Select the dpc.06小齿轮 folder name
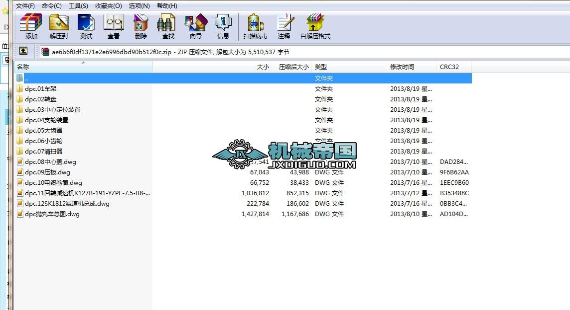The width and height of the screenshot is (570, 310). click(x=44, y=141)
